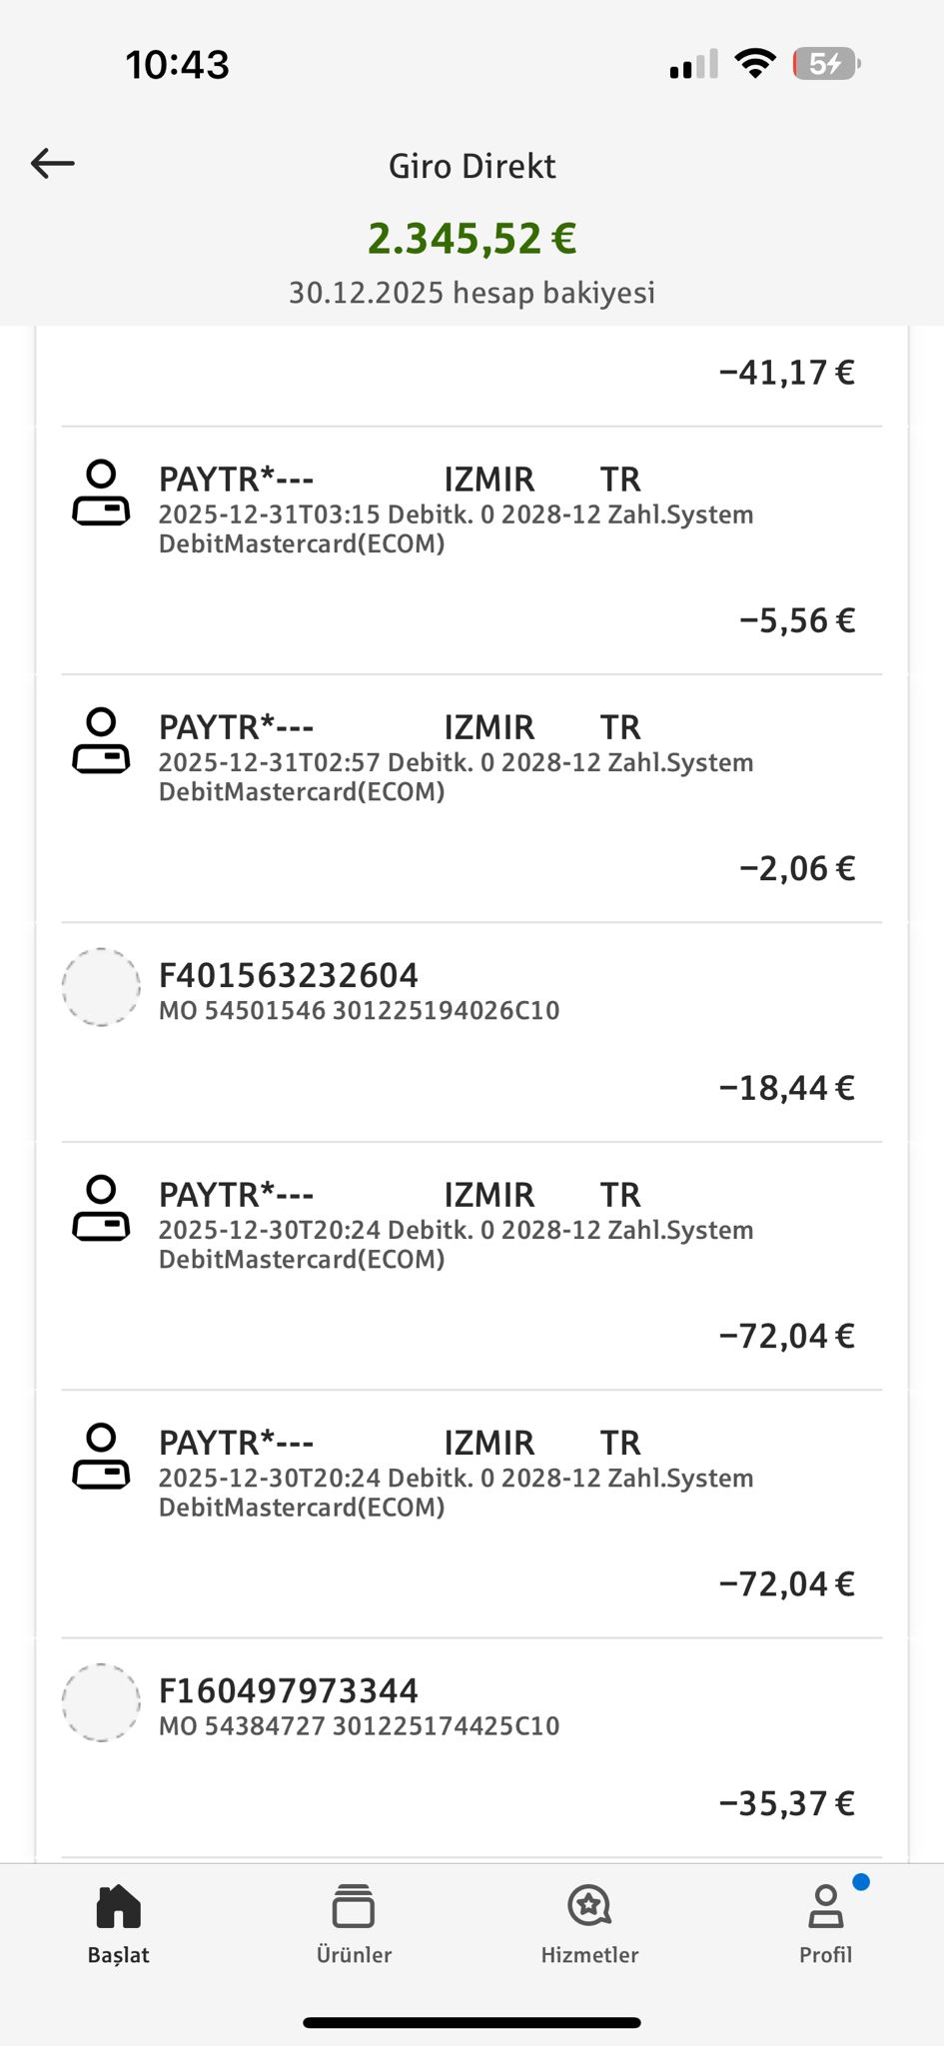Open PAYTR transaction dated 2025-12-31T03:15
944x2046 pixels.
coord(472,550)
